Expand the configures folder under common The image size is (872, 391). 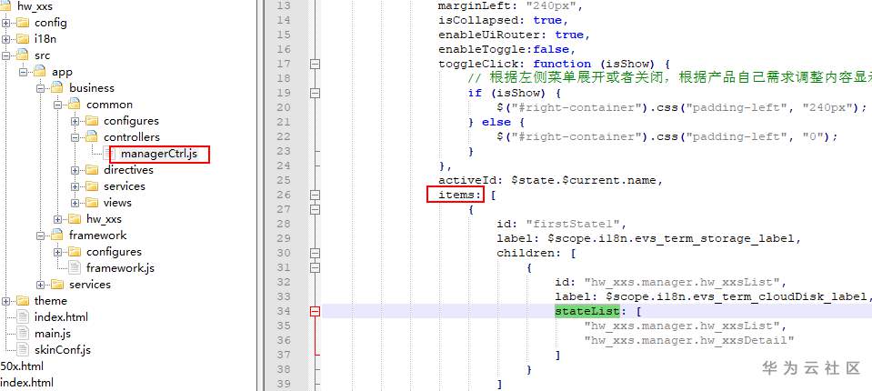75,121
